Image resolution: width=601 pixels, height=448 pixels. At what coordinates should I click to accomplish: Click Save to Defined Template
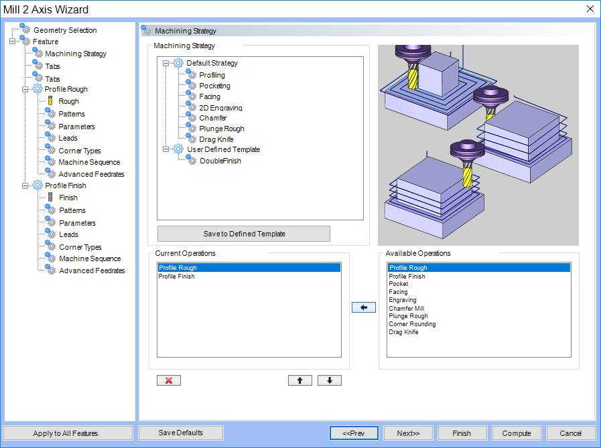[243, 233]
